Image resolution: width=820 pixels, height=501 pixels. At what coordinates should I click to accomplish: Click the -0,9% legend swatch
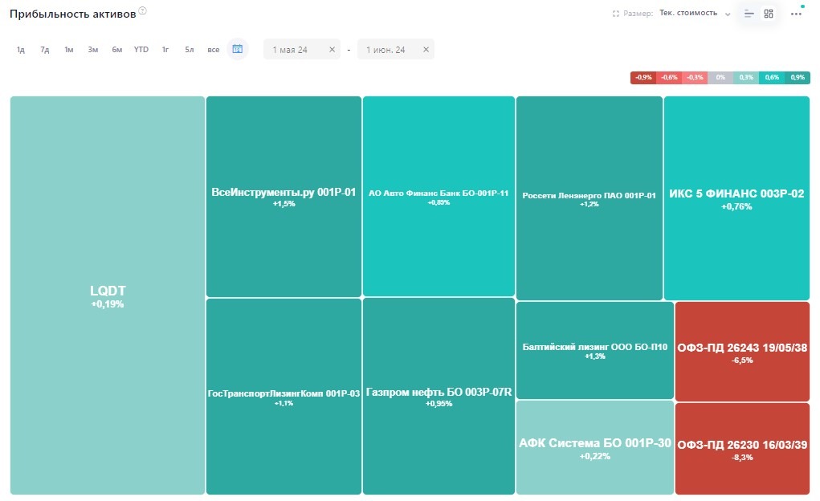[x=643, y=77]
